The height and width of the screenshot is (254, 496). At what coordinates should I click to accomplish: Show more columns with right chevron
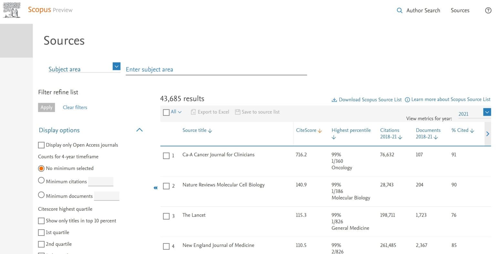pos(488,134)
